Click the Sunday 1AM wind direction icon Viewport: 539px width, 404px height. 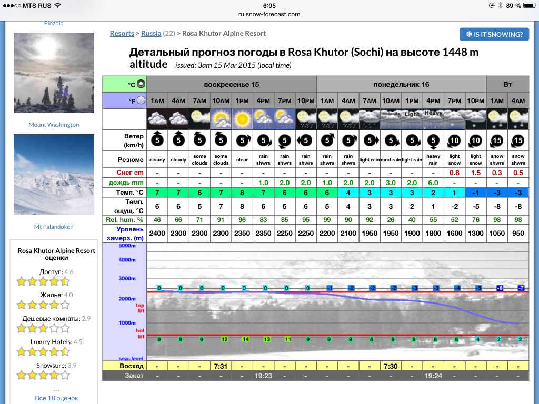pos(157,139)
